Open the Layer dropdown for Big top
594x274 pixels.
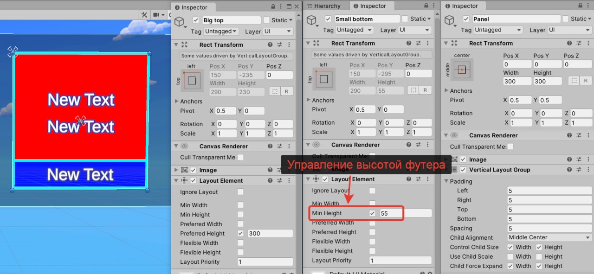(278, 32)
